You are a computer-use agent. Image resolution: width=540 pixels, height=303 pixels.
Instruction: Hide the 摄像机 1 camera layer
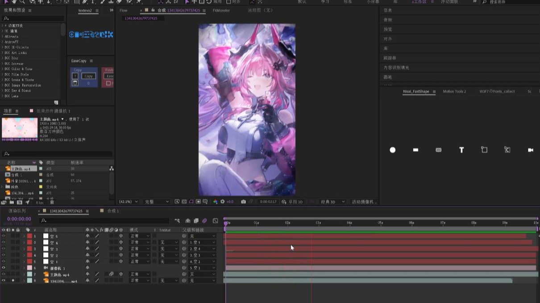(4, 268)
